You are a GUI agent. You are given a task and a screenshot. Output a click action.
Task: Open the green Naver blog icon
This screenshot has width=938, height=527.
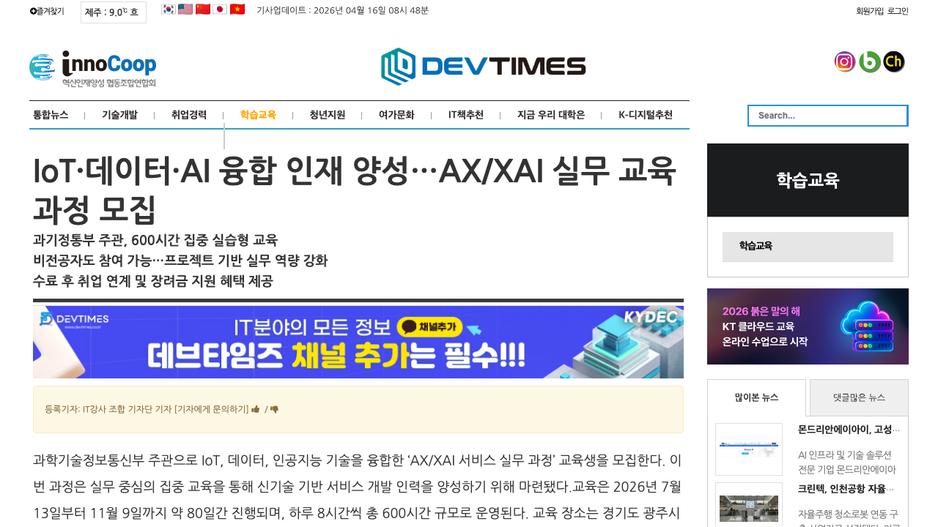click(870, 62)
